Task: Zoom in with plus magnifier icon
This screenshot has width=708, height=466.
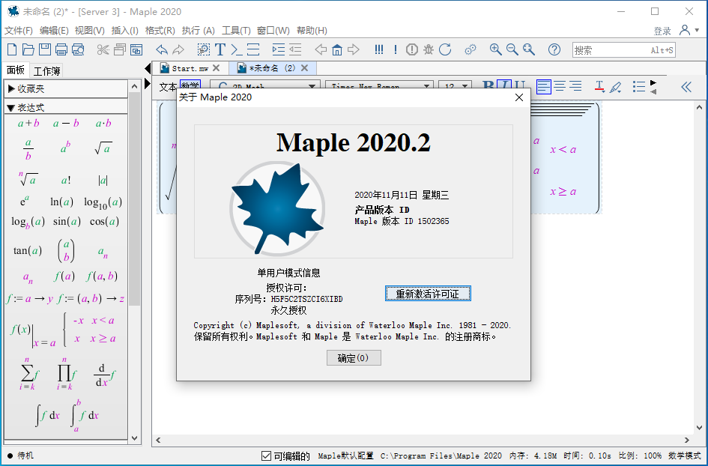Action: click(x=495, y=49)
